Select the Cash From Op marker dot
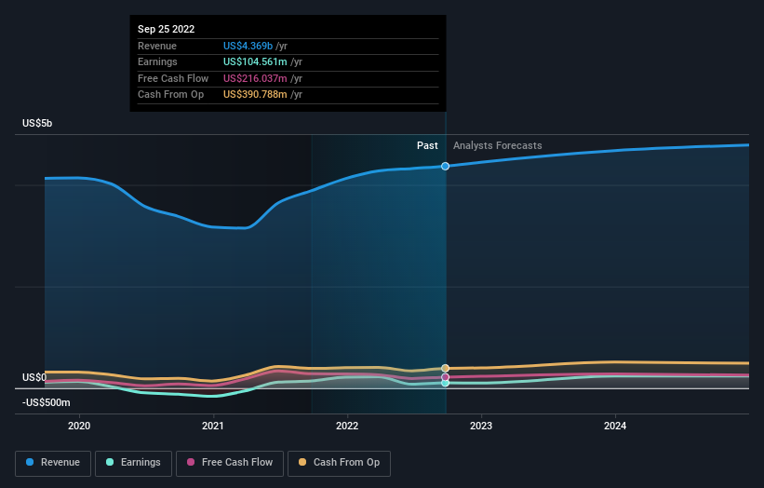 [x=446, y=368]
